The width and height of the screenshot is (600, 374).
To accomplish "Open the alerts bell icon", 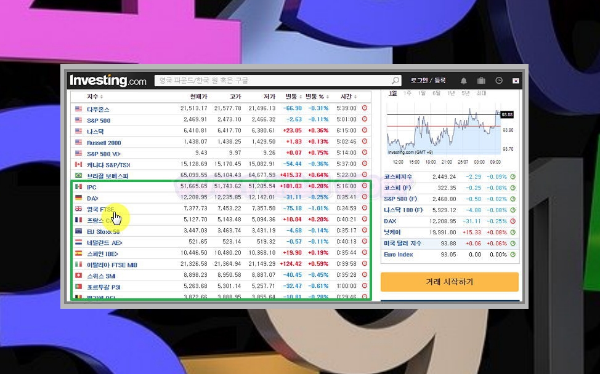I will click(463, 81).
